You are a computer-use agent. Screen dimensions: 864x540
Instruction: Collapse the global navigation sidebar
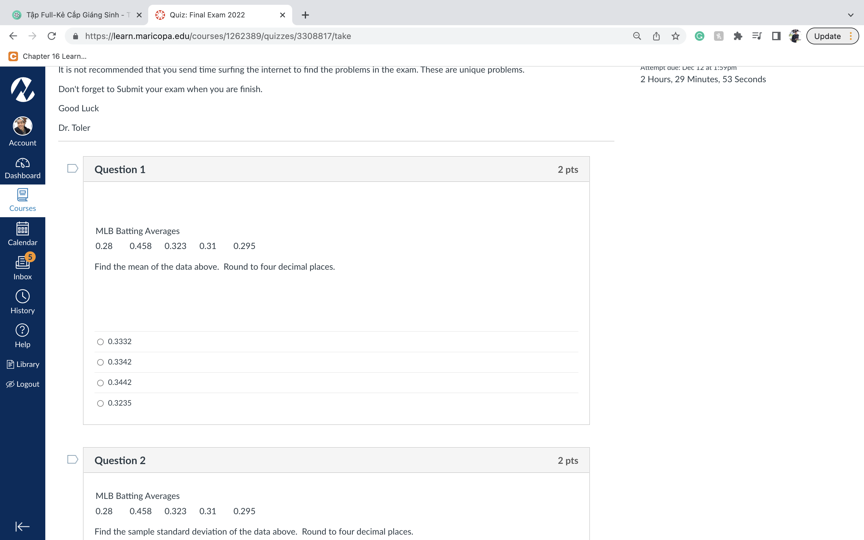[22, 526]
